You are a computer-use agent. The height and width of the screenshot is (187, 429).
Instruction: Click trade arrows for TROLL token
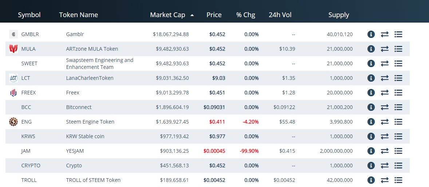[x=385, y=180]
